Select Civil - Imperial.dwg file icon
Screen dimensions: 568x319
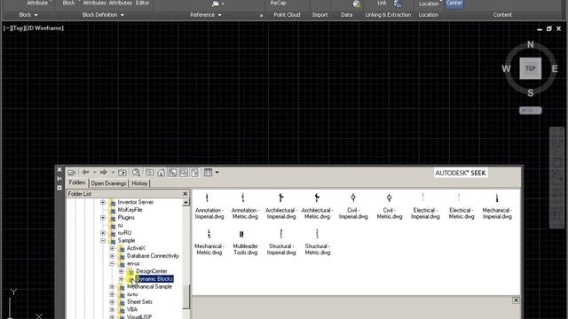pos(353,198)
